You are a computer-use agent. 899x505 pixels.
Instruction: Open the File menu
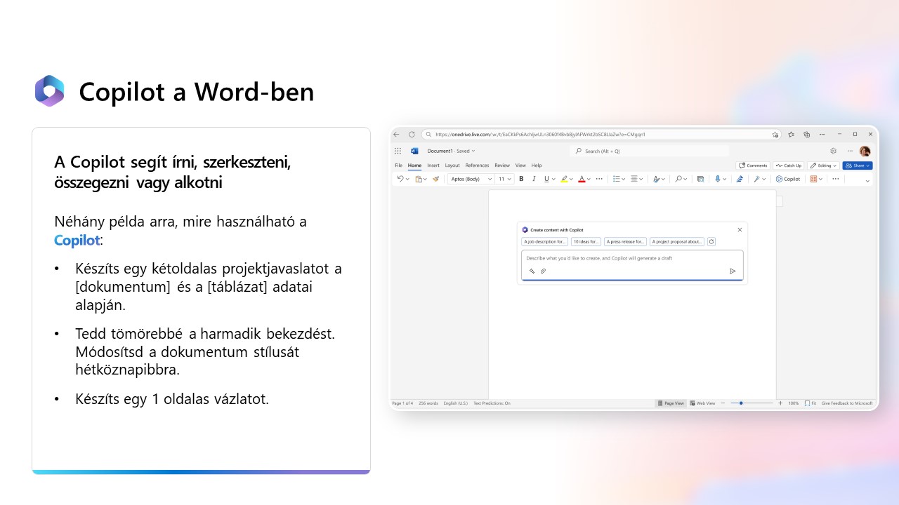point(398,166)
